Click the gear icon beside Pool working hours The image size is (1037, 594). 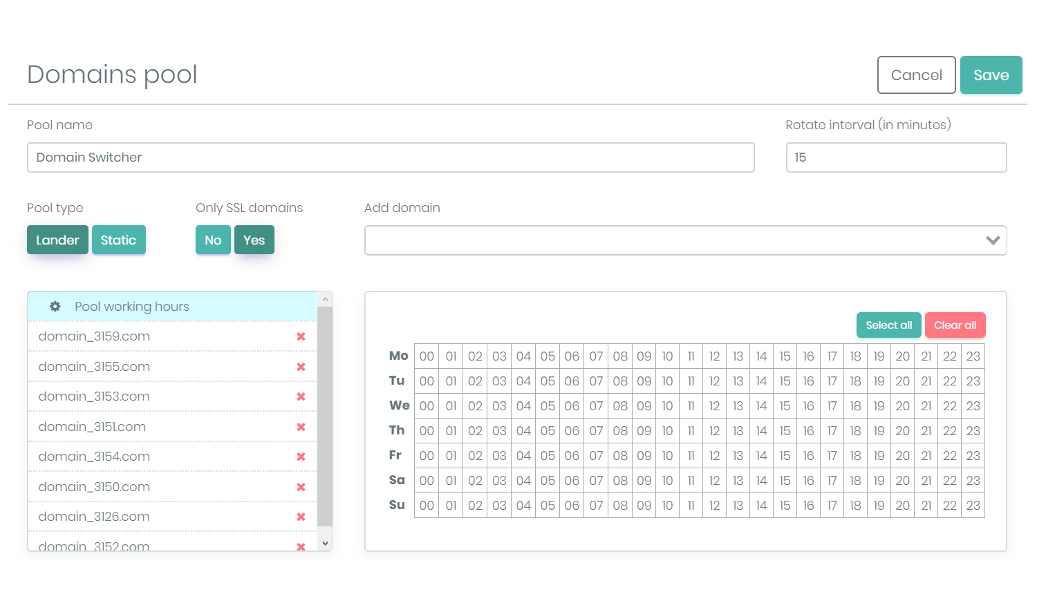click(55, 307)
